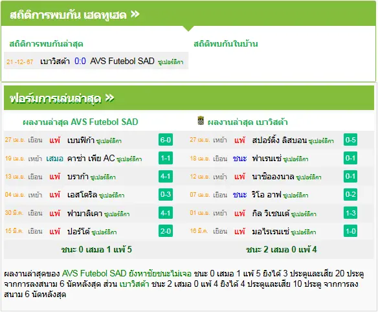This screenshot has width=378, height=312.
Task: Click the ปอร์โต้ team name
Action: tap(78, 232)
